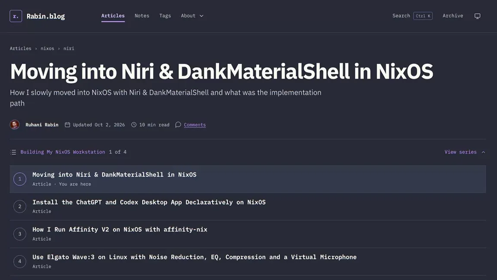Image resolution: width=497 pixels, height=280 pixels.
Task: Open the Archive page
Action: coord(453,16)
